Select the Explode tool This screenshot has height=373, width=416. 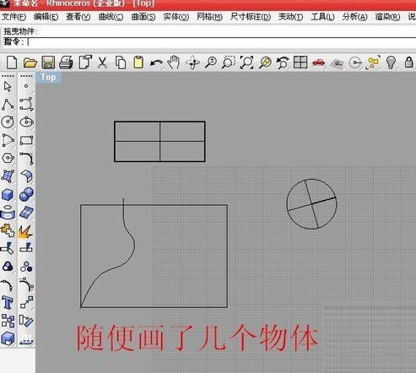26,231
